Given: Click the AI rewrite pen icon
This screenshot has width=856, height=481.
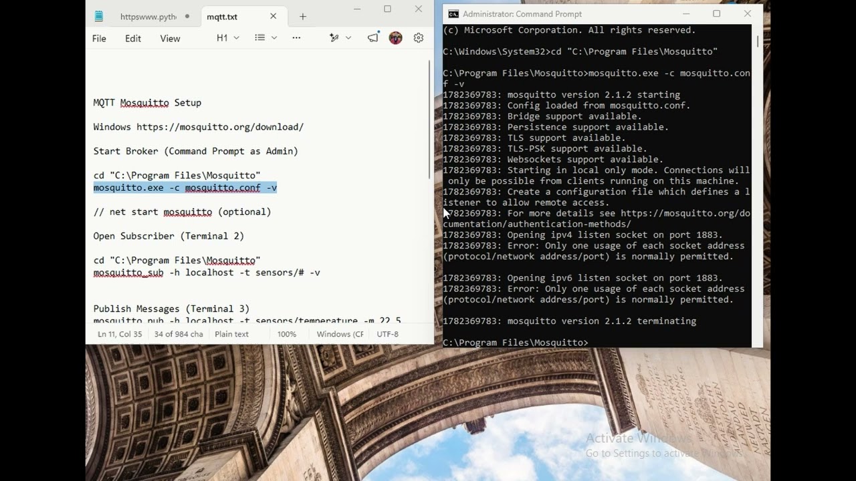Looking at the screenshot, I should click(334, 38).
